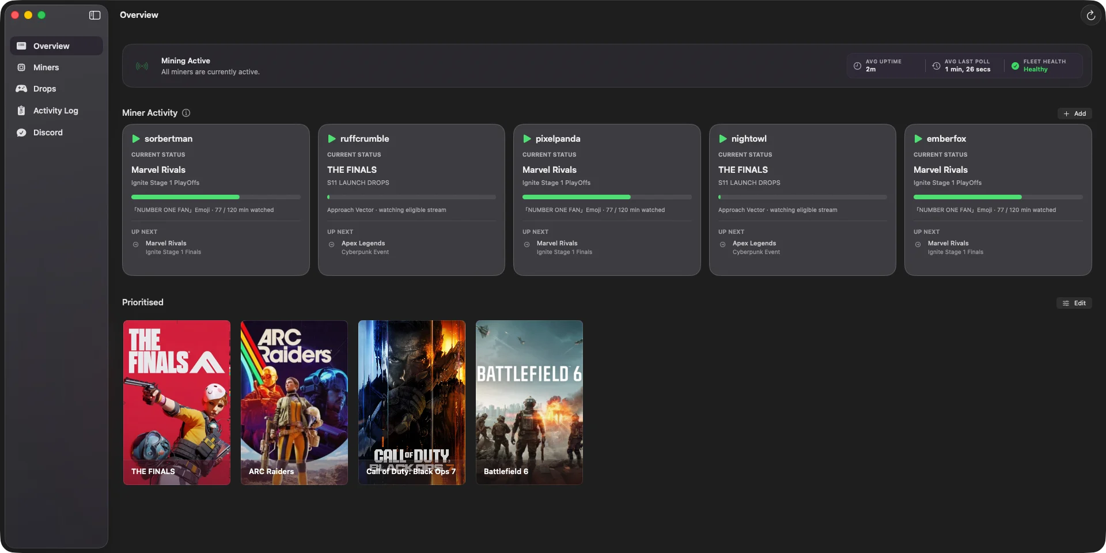Click the Prioritised section heading
This screenshot has width=1106, height=553.
tap(143, 302)
